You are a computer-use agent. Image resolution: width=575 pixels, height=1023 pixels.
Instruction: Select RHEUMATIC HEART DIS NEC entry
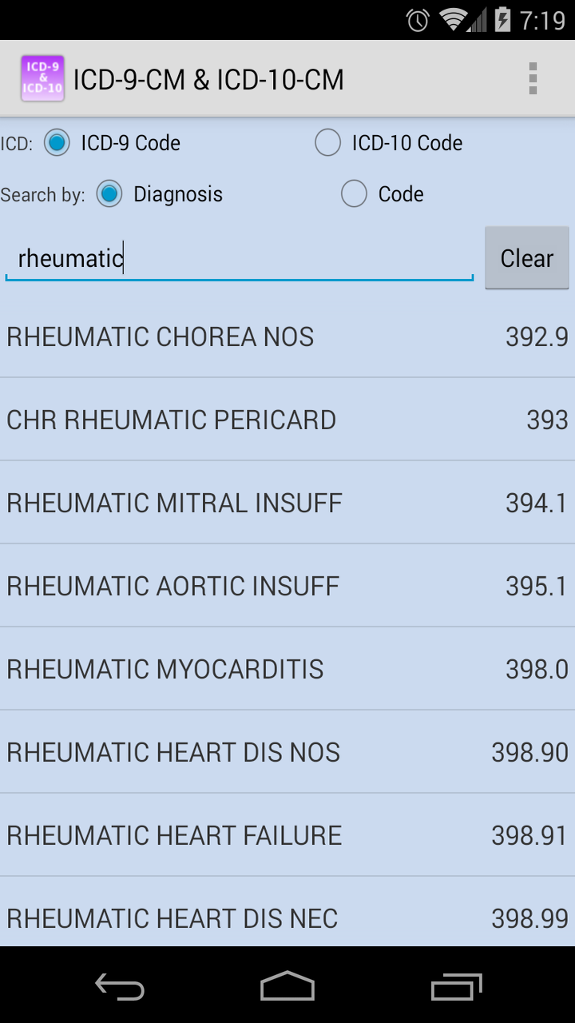287,918
